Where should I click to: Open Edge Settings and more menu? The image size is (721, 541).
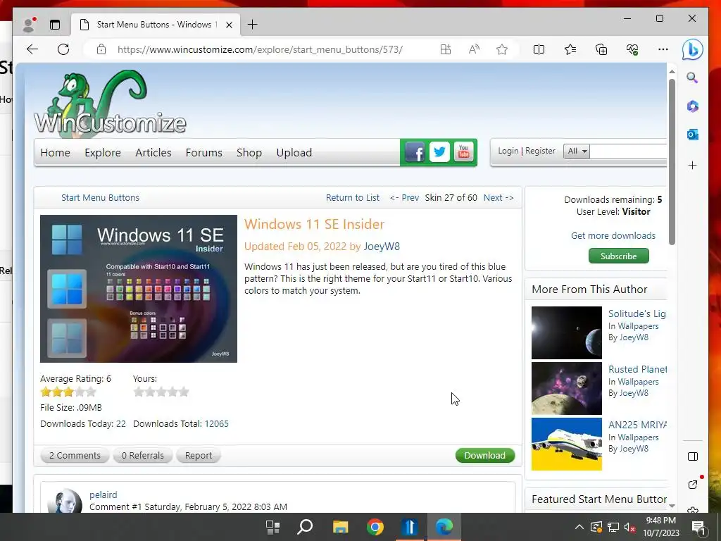point(663,49)
